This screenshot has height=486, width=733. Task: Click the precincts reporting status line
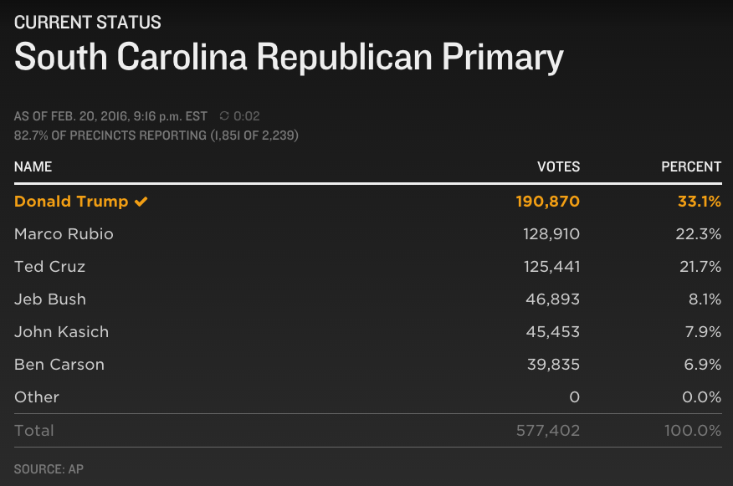tap(156, 136)
